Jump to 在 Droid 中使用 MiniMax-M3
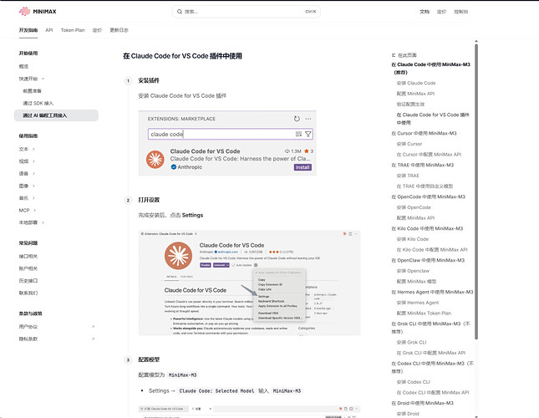Screen dimensions: 539x418 [423, 403]
